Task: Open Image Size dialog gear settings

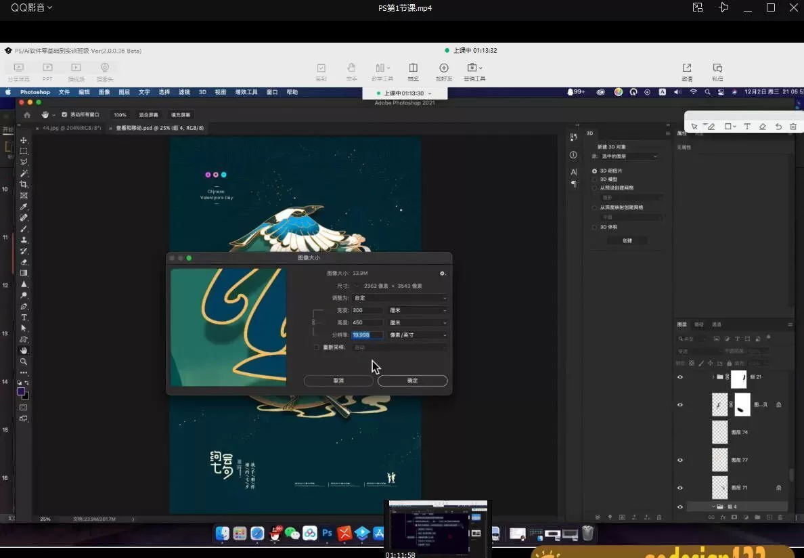Action: click(443, 274)
